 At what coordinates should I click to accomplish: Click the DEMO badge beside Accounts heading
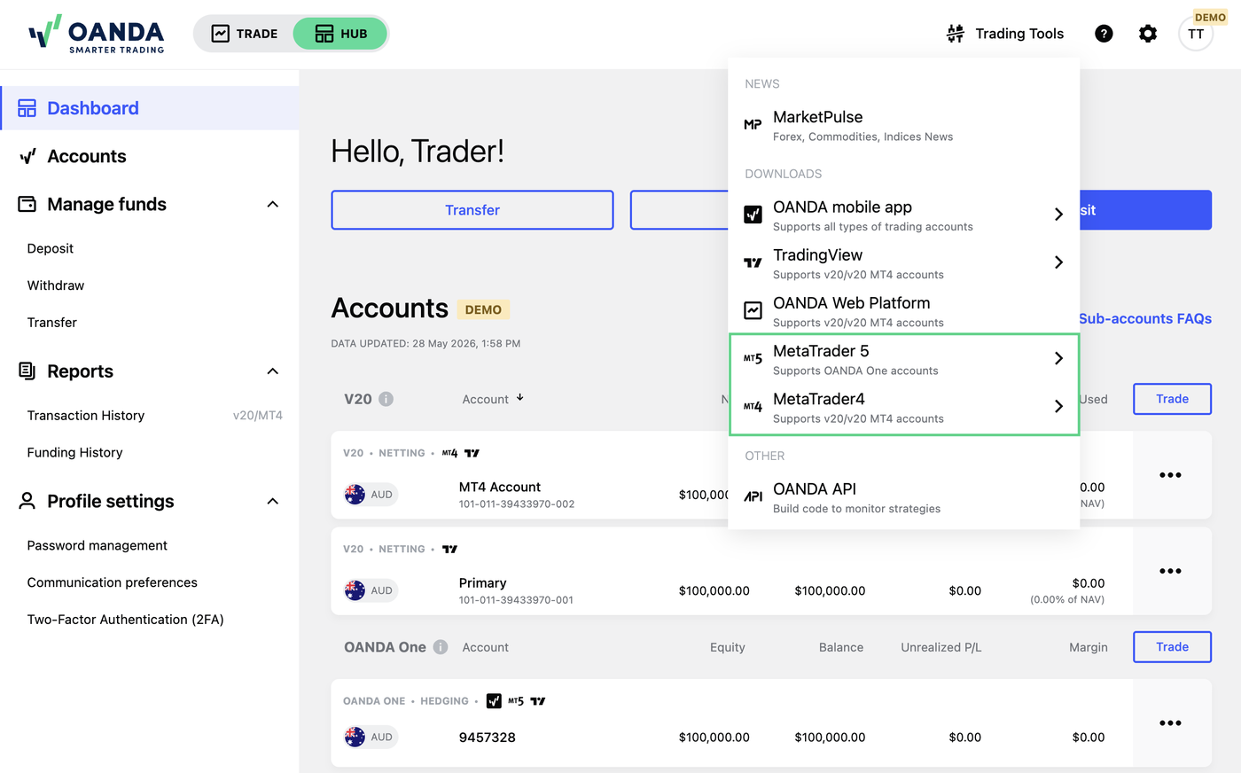[483, 309]
